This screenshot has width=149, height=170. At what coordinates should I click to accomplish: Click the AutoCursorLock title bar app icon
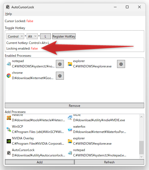pos(8,7)
